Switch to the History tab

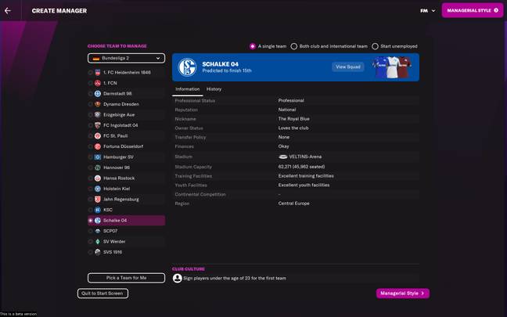point(214,89)
